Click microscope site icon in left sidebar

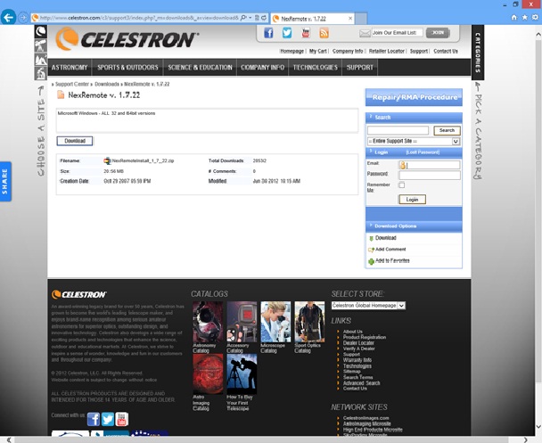40,73
